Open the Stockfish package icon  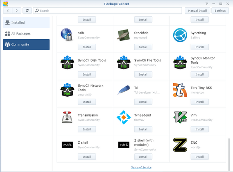[x=123, y=35]
